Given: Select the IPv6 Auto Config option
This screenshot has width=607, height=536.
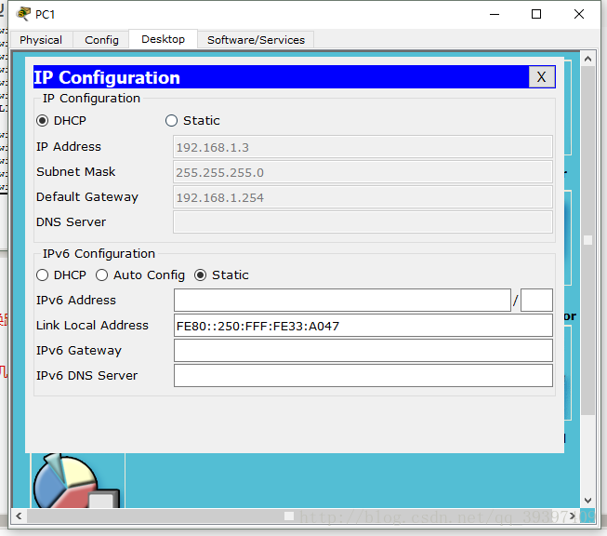Looking at the screenshot, I should pyautogui.click(x=102, y=275).
